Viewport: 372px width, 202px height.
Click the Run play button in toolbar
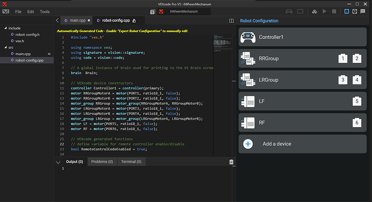point(325,11)
